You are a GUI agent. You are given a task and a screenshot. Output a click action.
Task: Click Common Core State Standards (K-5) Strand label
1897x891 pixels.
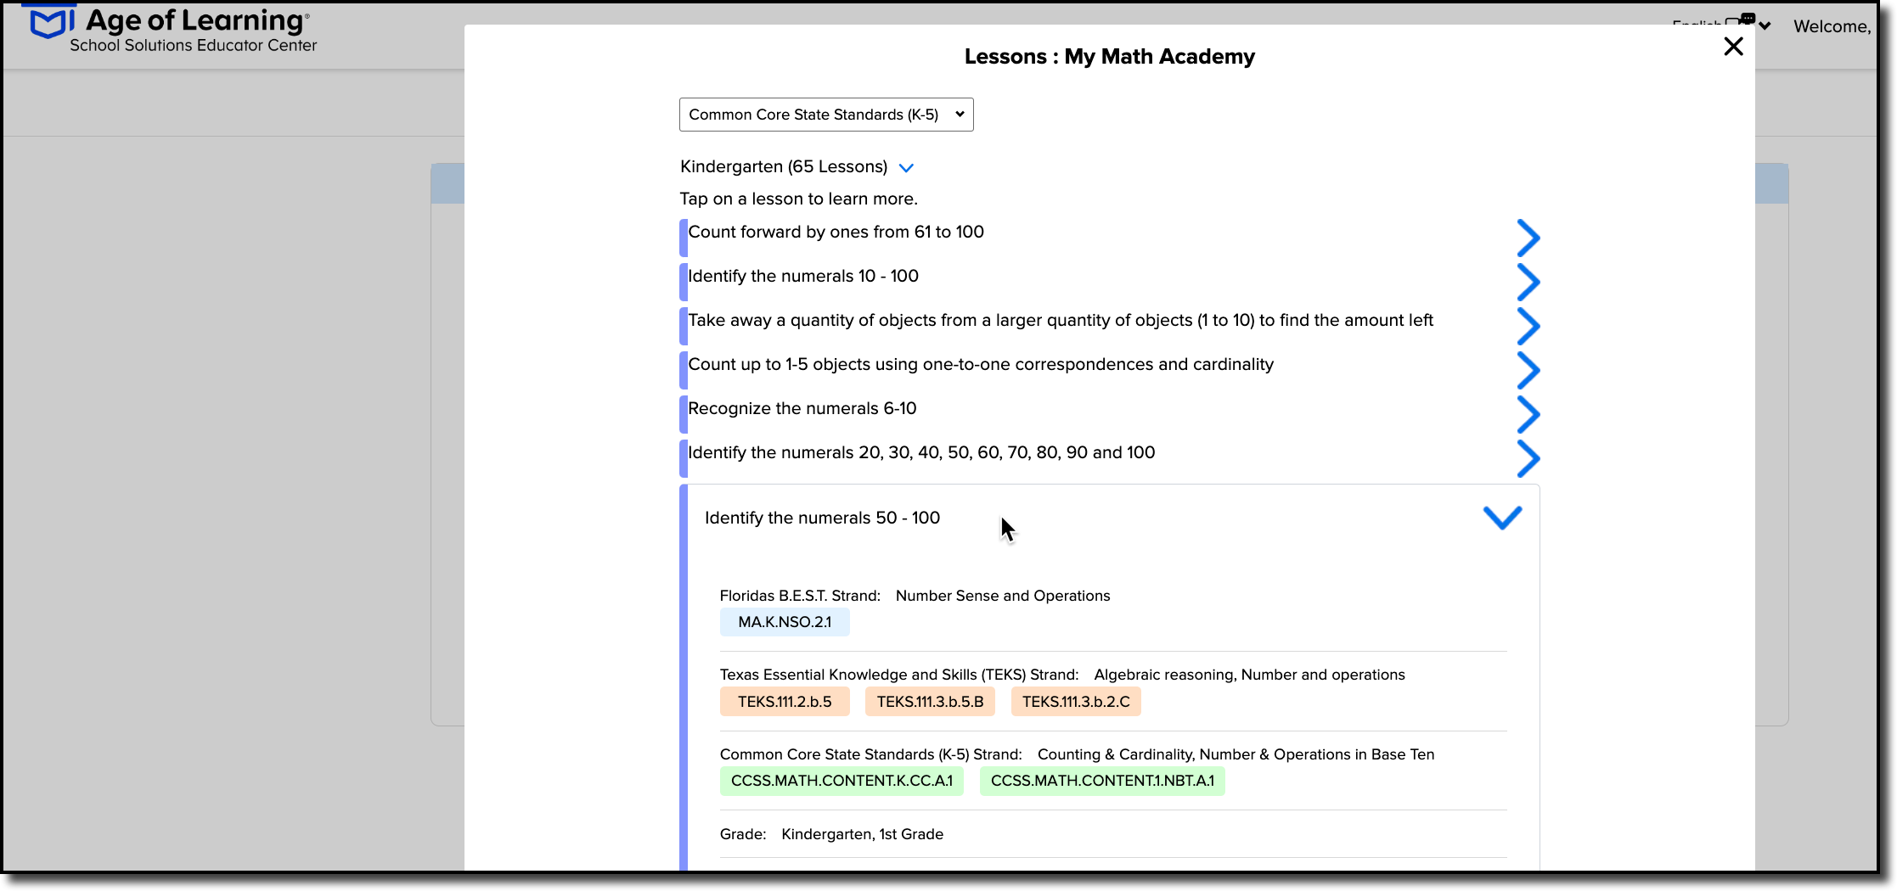[871, 754]
